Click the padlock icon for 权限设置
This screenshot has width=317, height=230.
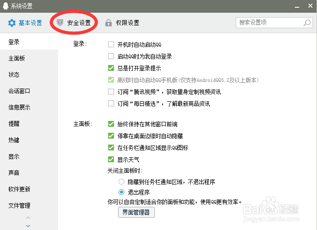109,23
